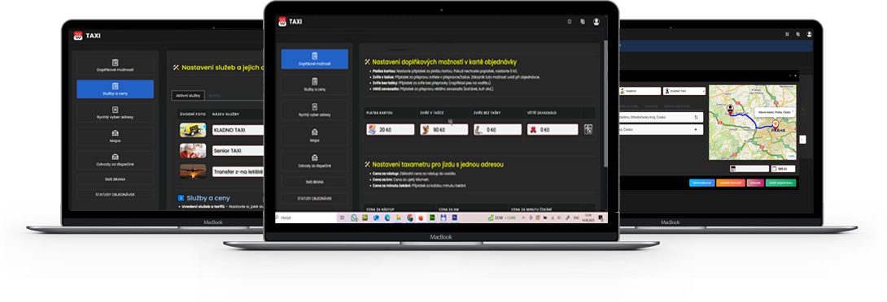The width and height of the screenshot is (887, 302).
Task: Select SMS BRANA in left window sidebar
Action: coord(115,179)
